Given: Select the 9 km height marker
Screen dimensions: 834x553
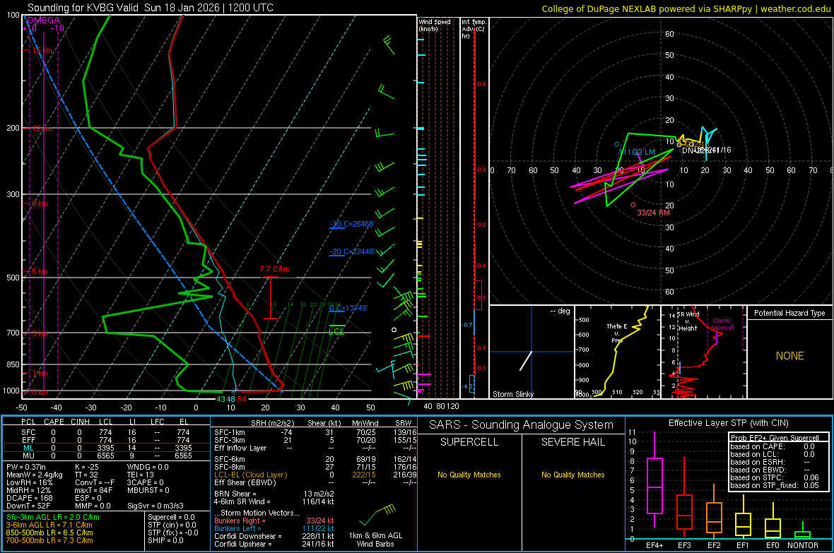Looking at the screenshot, I should 40,203.
